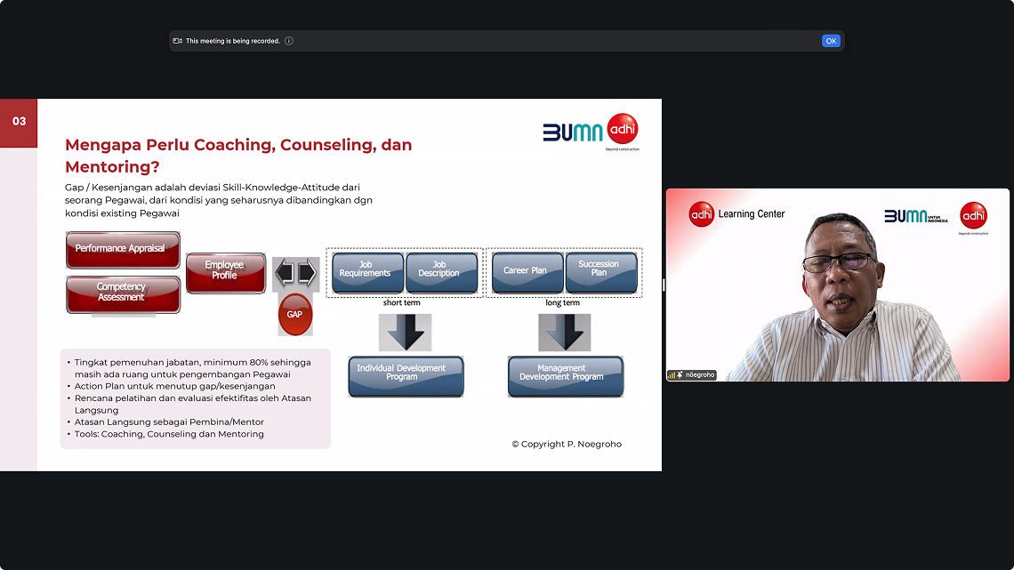Image resolution: width=1014 pixels, height=570 pixels.
Task: Open the recording info icon
Action: [x=289, y=41]
